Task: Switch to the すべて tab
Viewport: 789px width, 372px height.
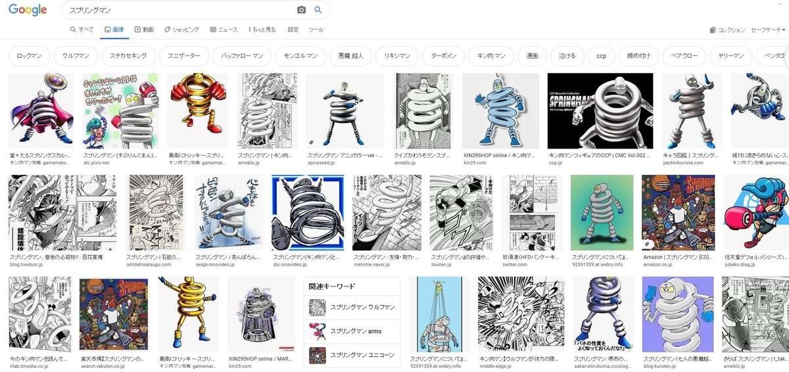Action: click(82, 30)
